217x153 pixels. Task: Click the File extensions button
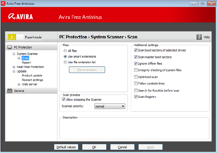pyautogui.click(x=87, y=70)
